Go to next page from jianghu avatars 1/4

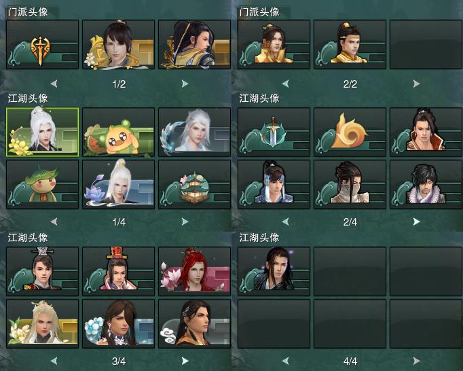pos(185,222)
